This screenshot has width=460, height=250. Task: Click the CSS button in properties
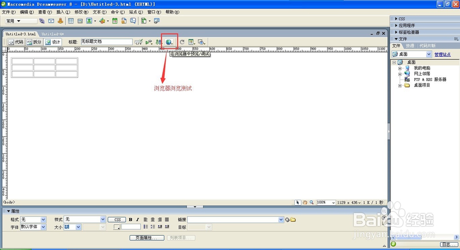[117, 220]
